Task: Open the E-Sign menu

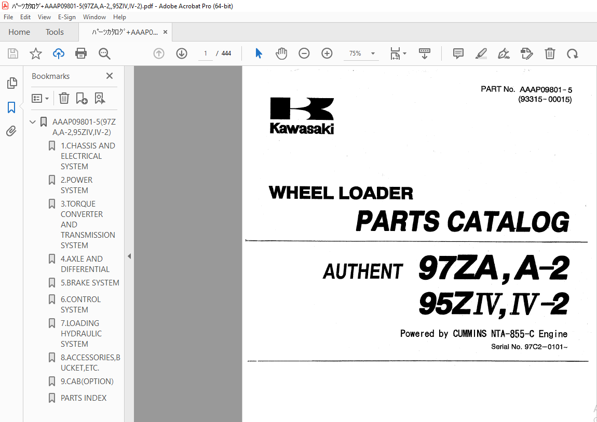Action: pos(66,17)
